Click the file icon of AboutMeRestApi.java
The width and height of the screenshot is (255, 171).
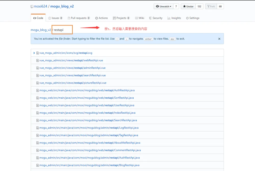(x=37, y=143)
